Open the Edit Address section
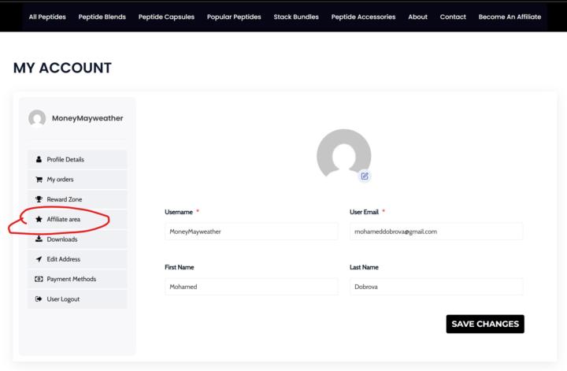The height and width of the screenshot is (371, 567). [x=77, y=259]
